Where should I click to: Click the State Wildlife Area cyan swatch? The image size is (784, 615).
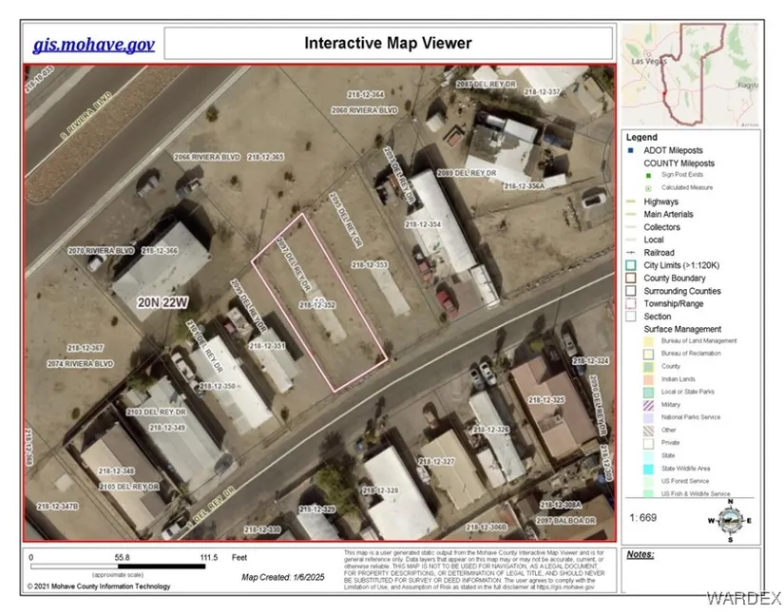647,469
